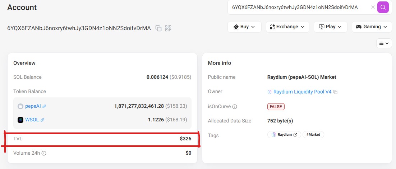Screen dimensions: 396x169
Task: Open the Raydium tag with external link
Action: coord(284,135)
